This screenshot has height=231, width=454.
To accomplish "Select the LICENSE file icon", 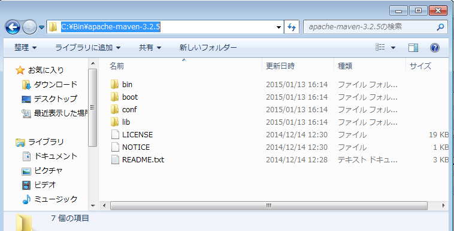I will tap(115, 135).
